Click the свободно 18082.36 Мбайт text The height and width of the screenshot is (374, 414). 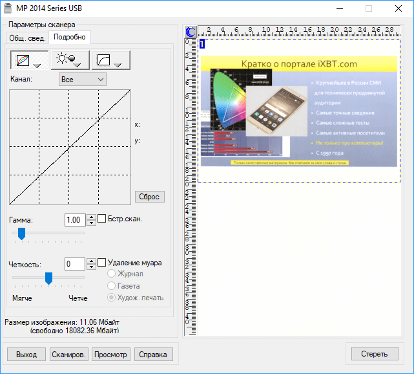pyautogui.click(x=74, y=331)
